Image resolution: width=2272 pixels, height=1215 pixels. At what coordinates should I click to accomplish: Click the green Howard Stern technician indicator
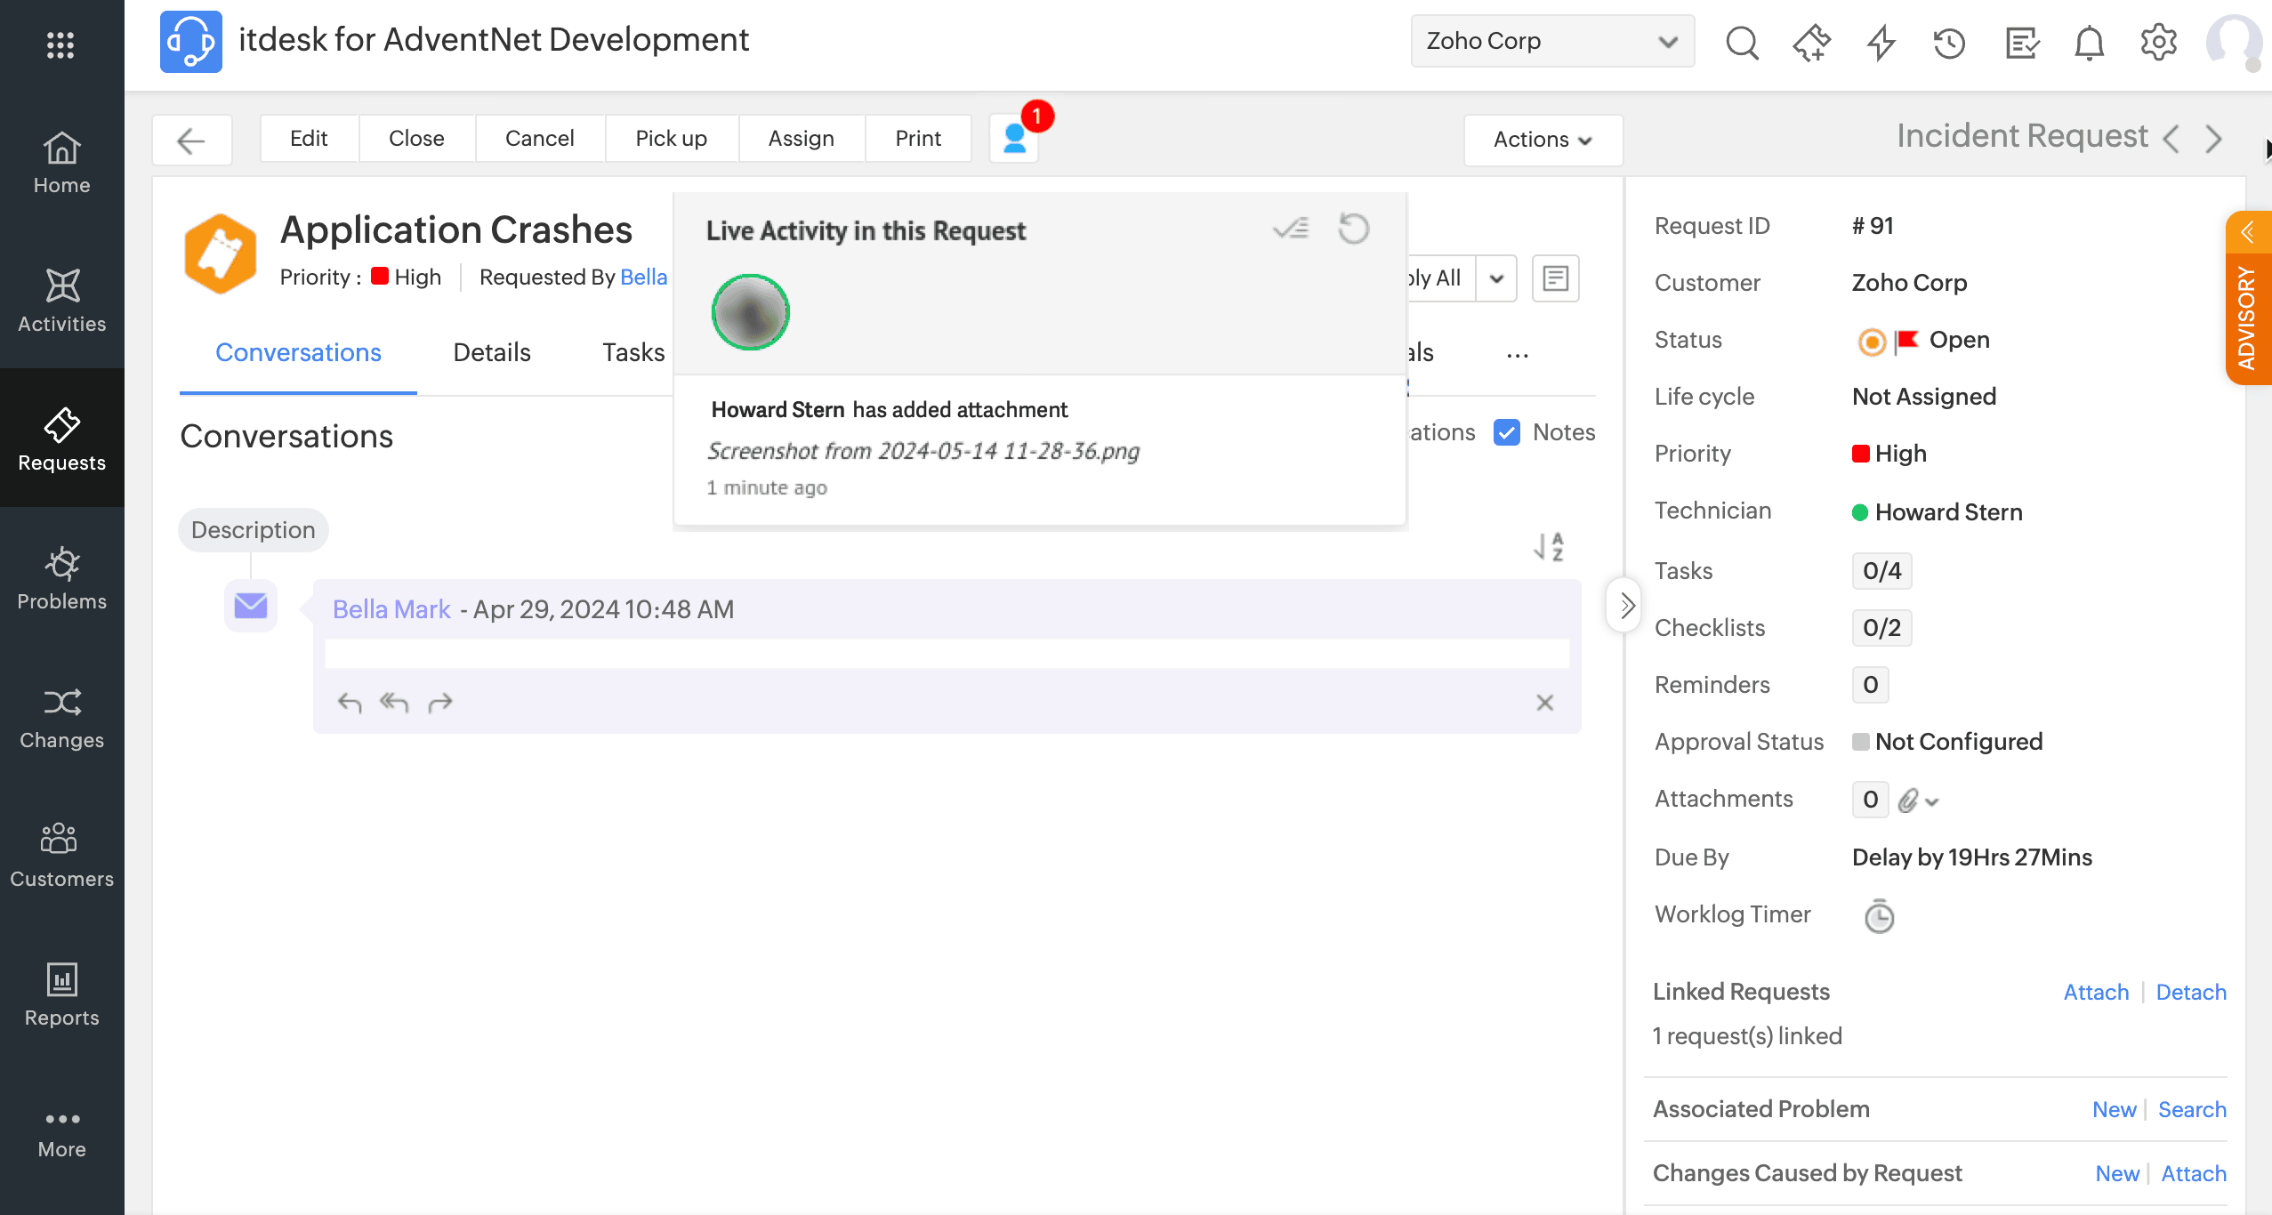pos(1859,512)
